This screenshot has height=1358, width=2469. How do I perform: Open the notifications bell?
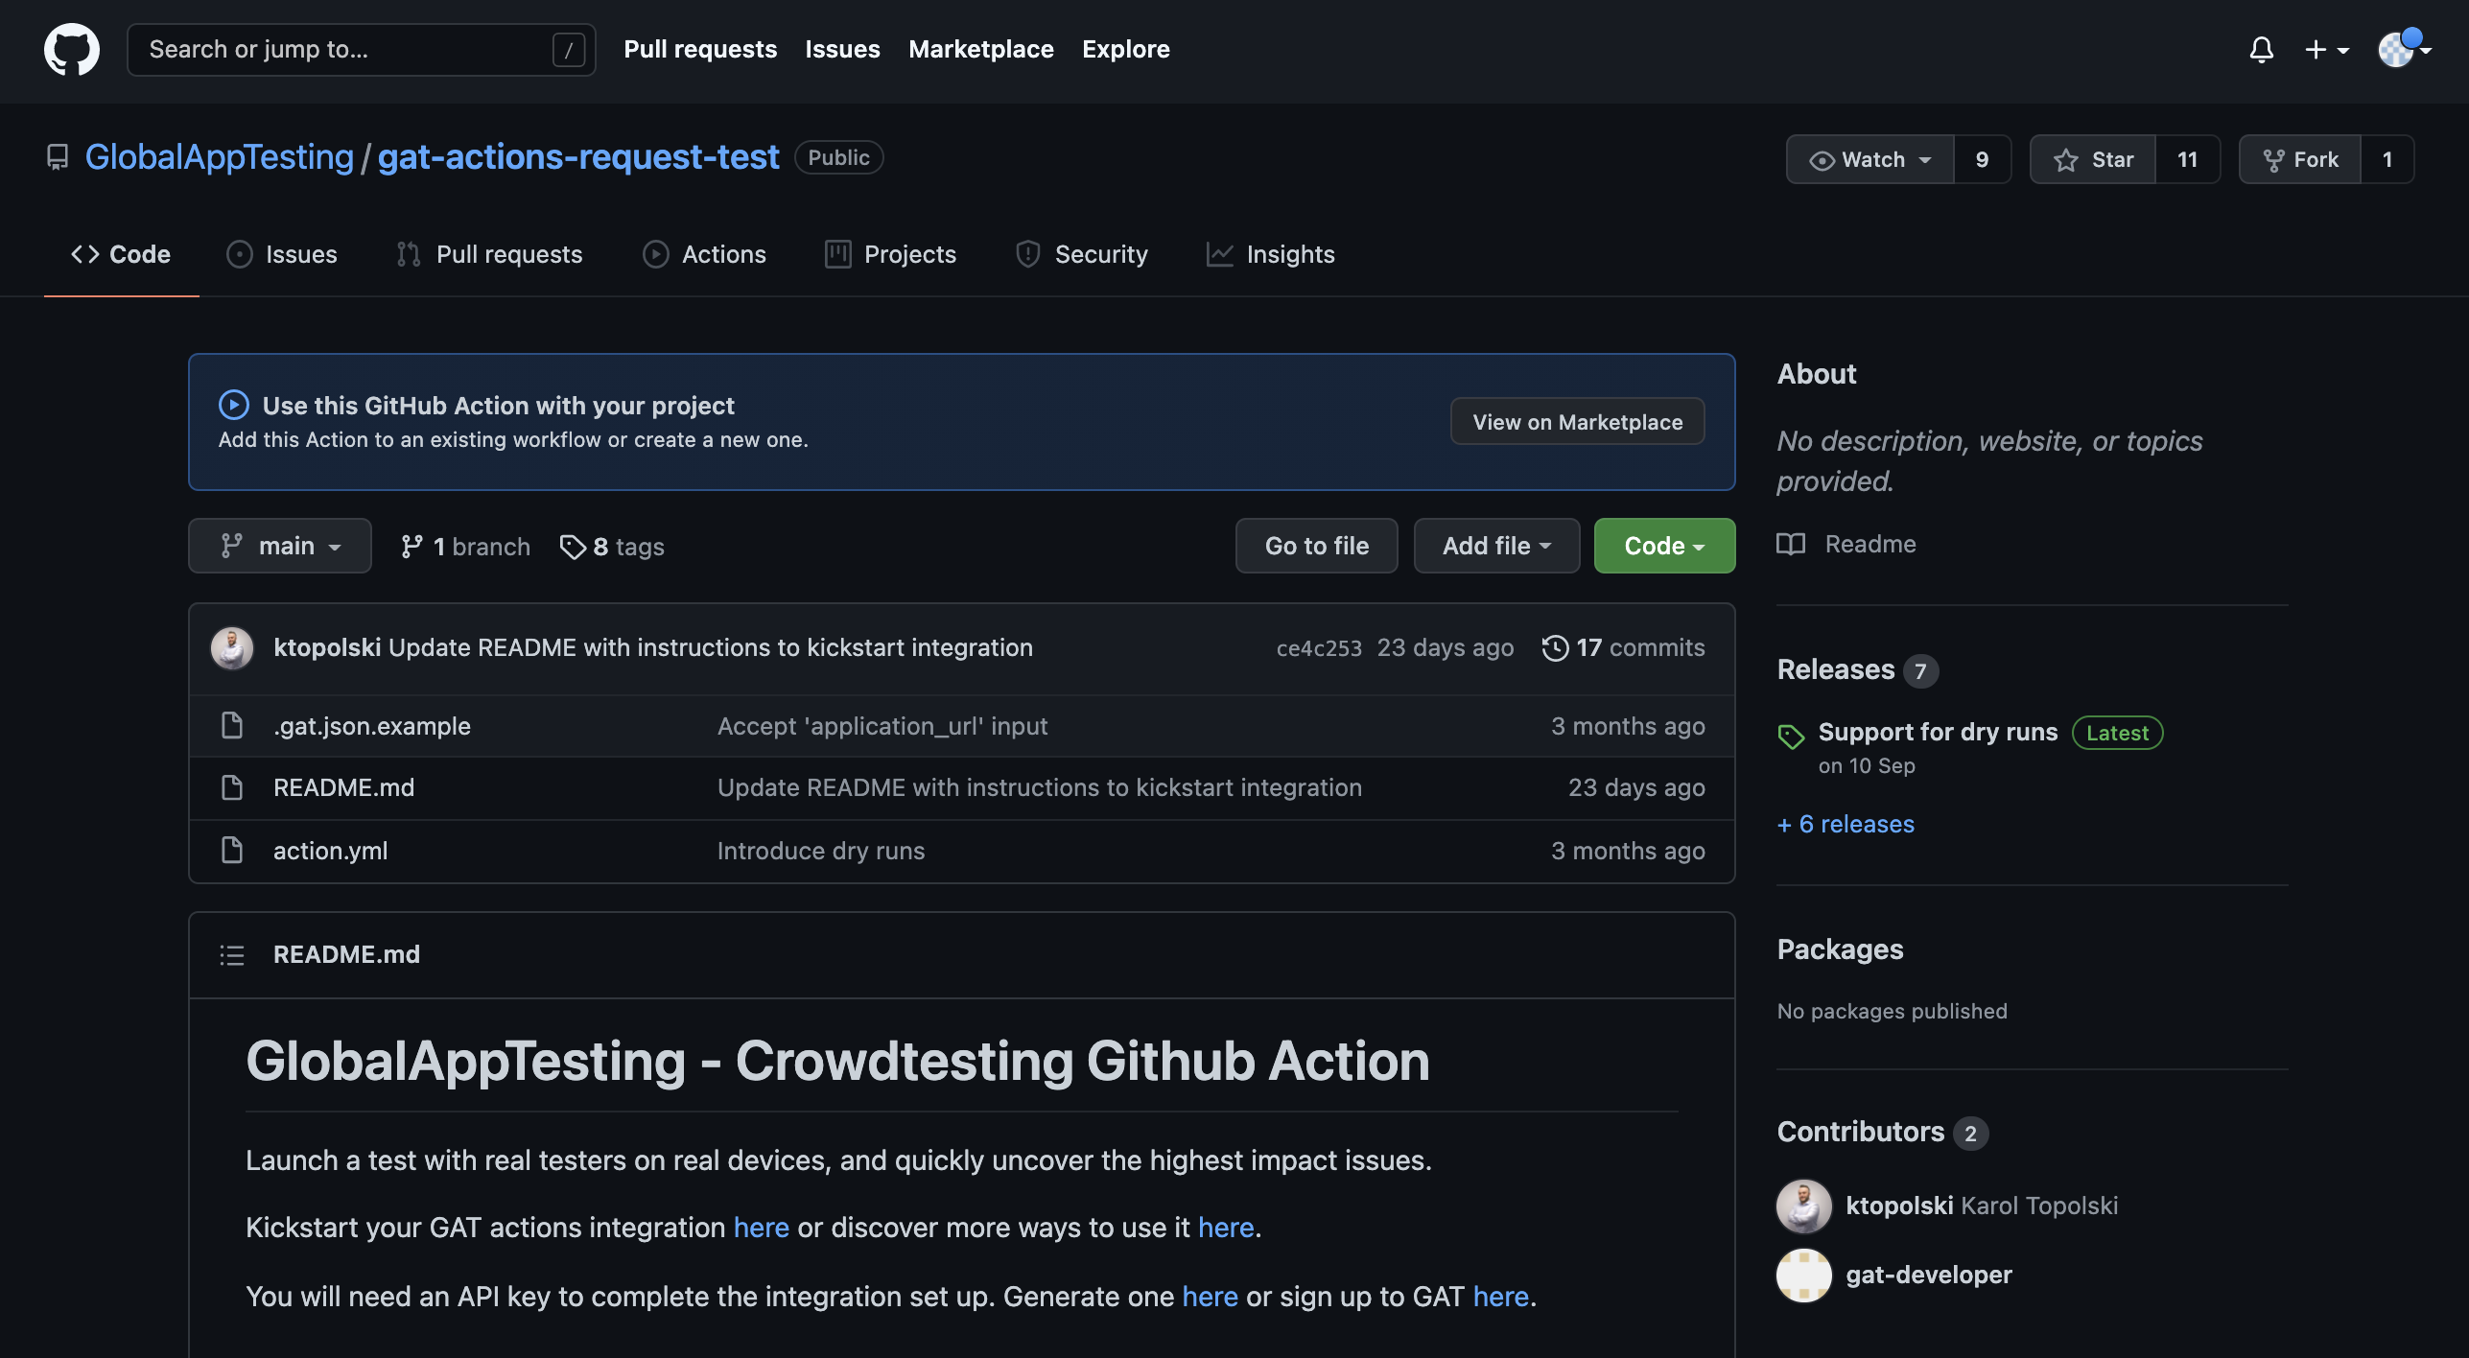2261,50
